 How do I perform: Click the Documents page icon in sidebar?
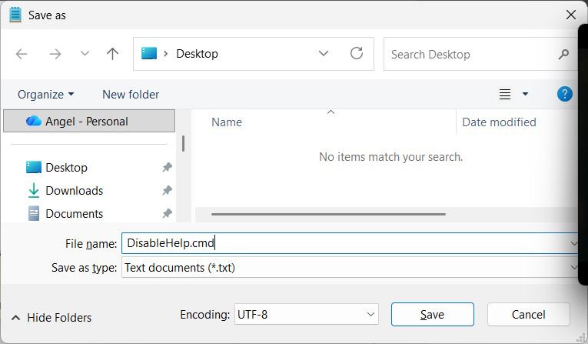(34, 213)
